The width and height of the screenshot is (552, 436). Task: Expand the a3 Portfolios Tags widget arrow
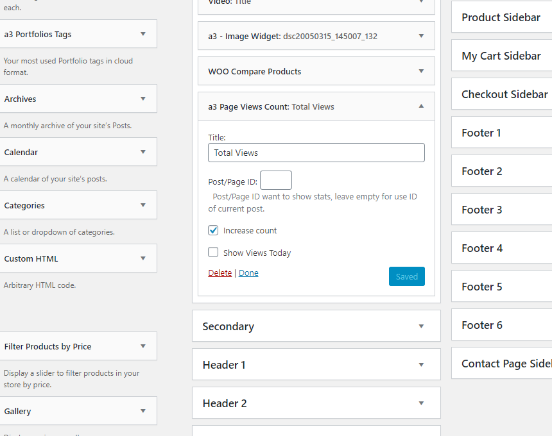point(143,34)
